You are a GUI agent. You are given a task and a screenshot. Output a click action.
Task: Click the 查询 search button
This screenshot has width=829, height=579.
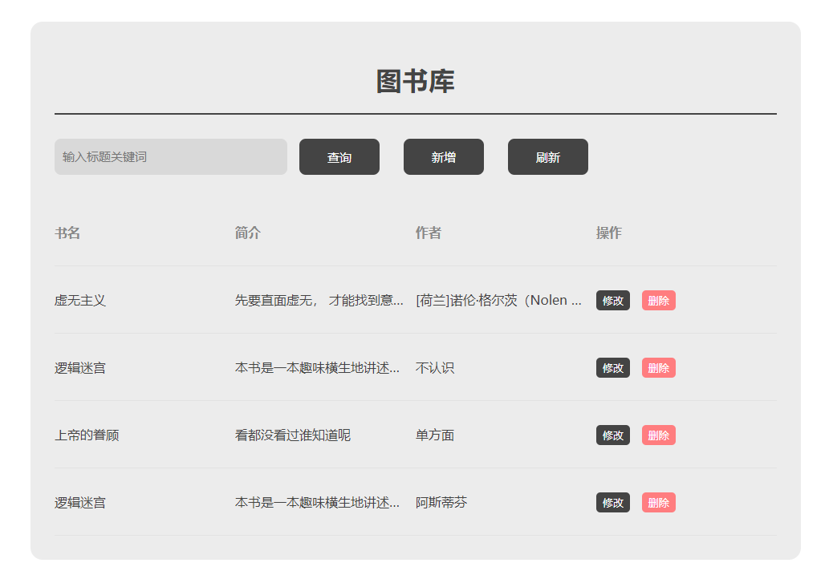coord(339,157)
